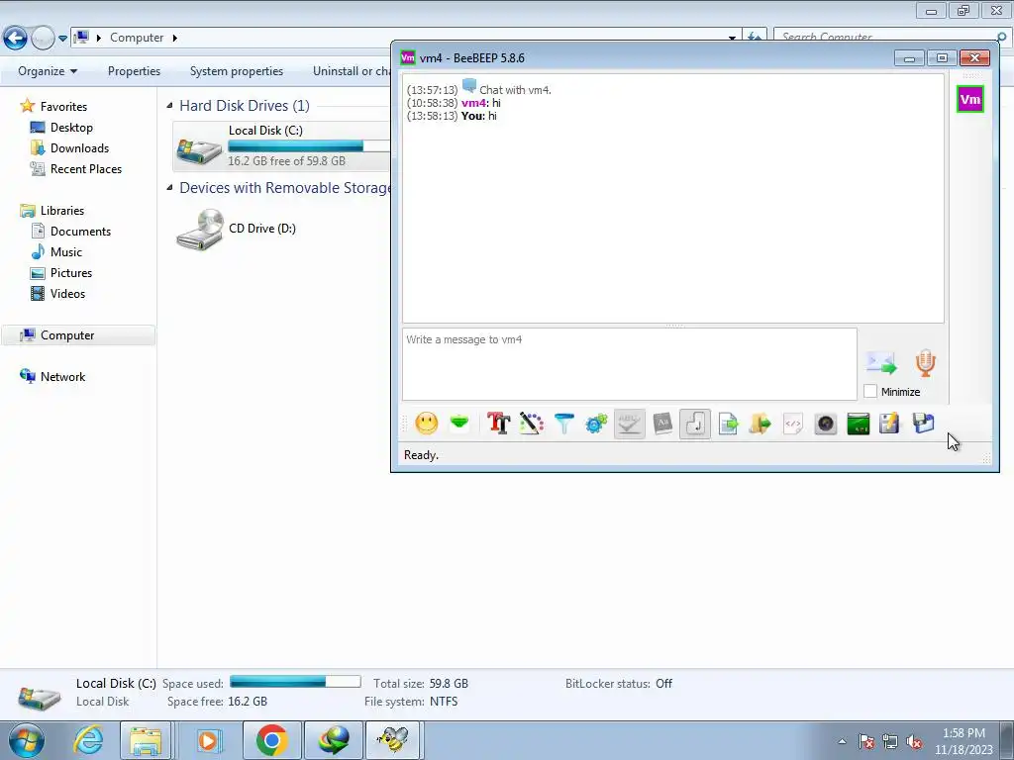Check the Minimize checkbox
The width and height of the screenshot is (1014, 760).
point(870,392)
